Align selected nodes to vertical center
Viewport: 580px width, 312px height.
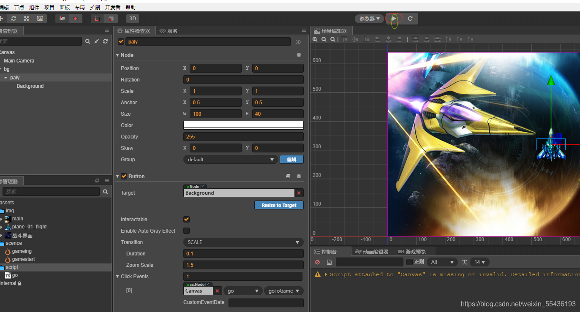click(x=355, y=39)
